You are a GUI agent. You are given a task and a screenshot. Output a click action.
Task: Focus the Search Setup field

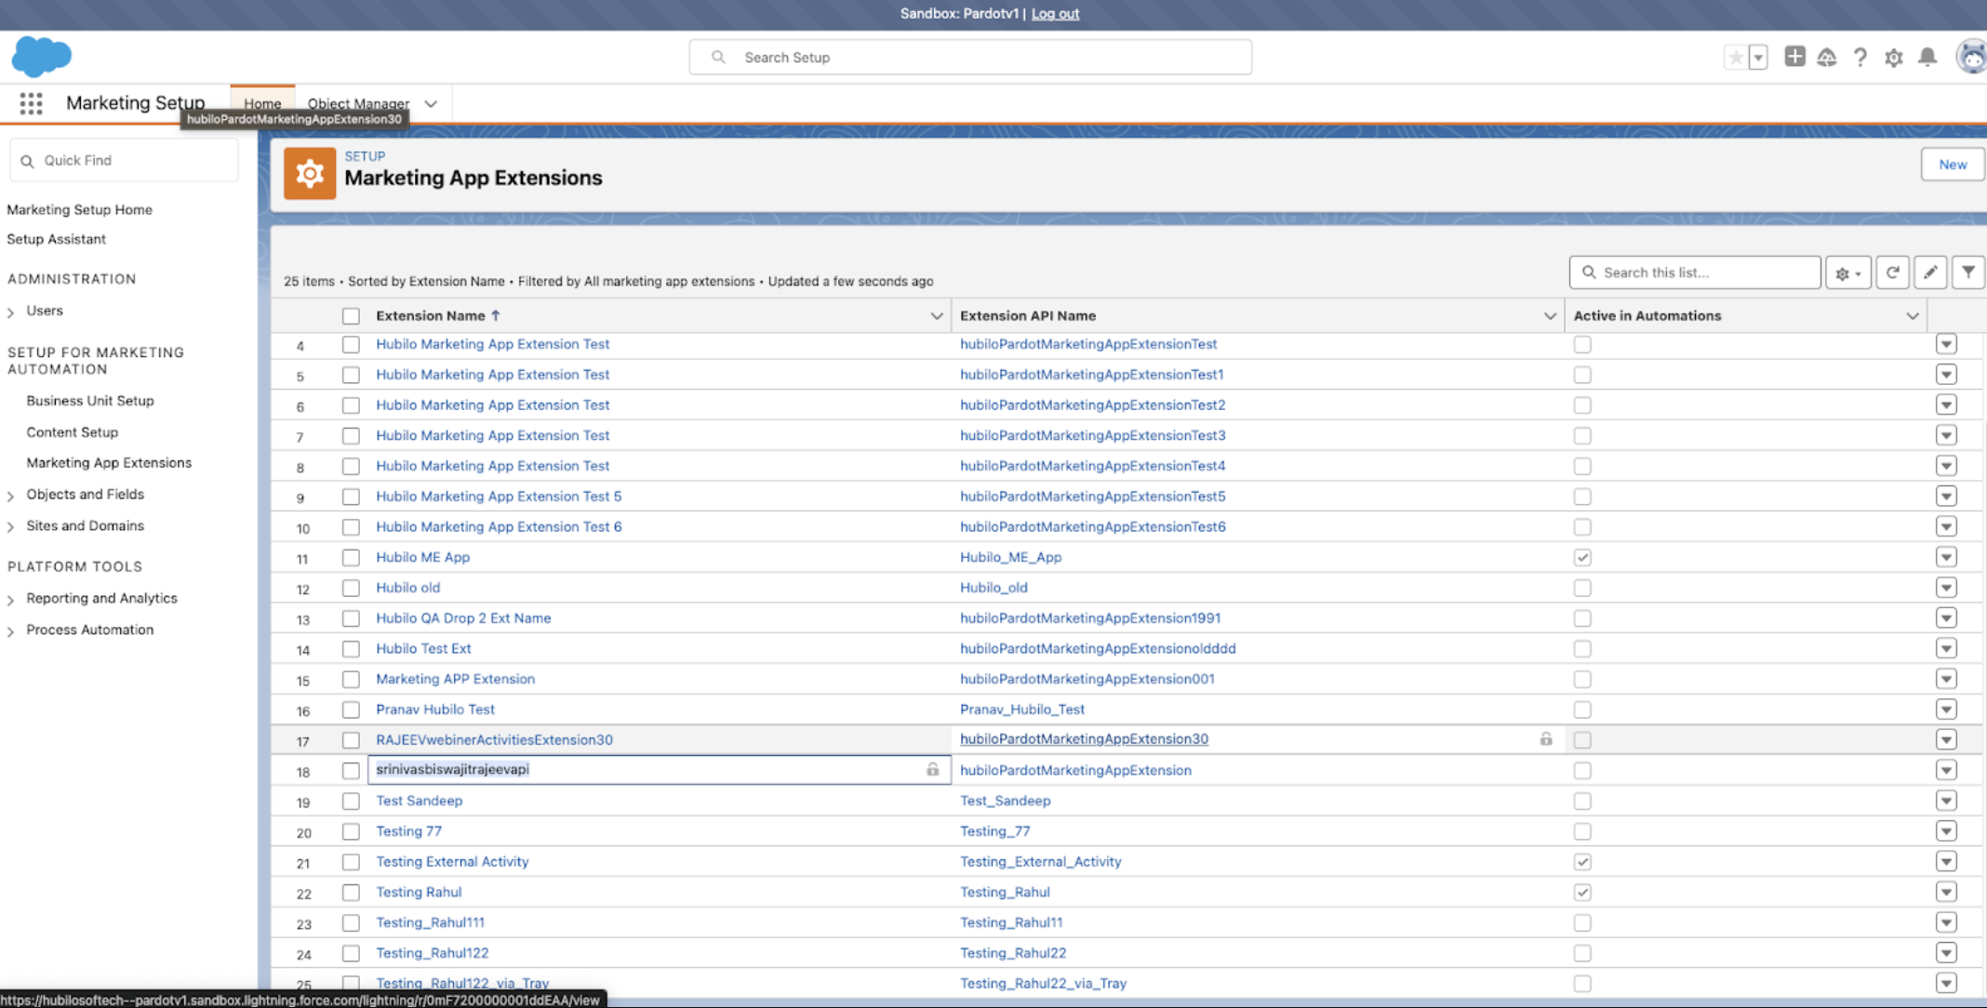pos(970,58)
